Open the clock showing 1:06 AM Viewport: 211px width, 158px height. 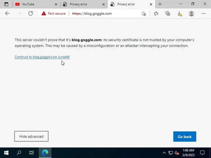tap(188, 153)
